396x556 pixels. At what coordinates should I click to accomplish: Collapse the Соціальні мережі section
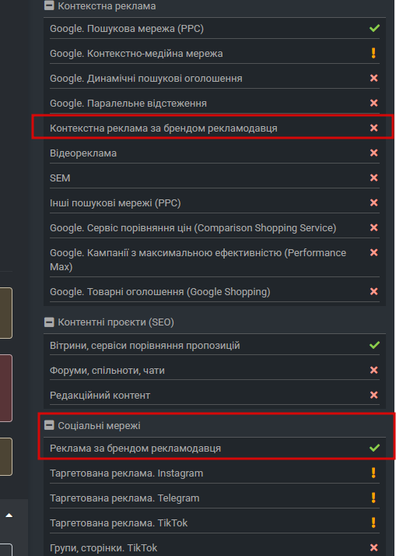coord(49,425)
